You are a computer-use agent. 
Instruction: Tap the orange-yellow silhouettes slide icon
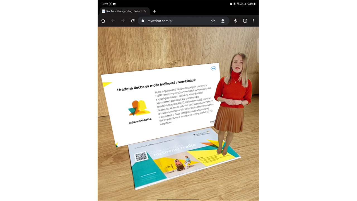point(139,108)
